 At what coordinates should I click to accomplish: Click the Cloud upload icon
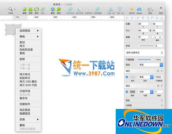click(139, 9)
